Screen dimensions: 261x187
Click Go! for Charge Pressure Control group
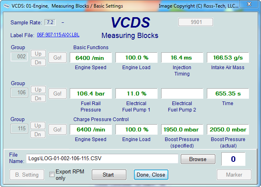pos(57,129)
